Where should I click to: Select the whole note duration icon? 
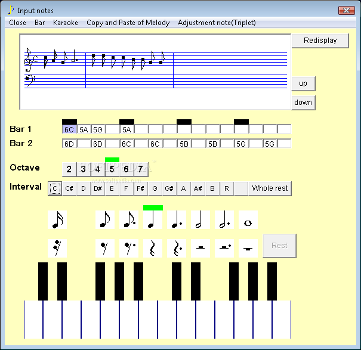pyautogui.click(x=248, y=220)
